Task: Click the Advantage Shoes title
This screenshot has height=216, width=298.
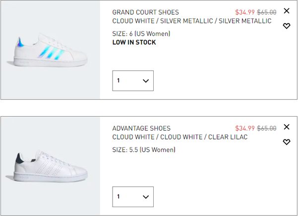Action: [x=141, y=129]
